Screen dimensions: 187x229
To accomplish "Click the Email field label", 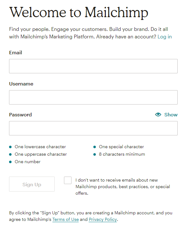I will (16, 53).
